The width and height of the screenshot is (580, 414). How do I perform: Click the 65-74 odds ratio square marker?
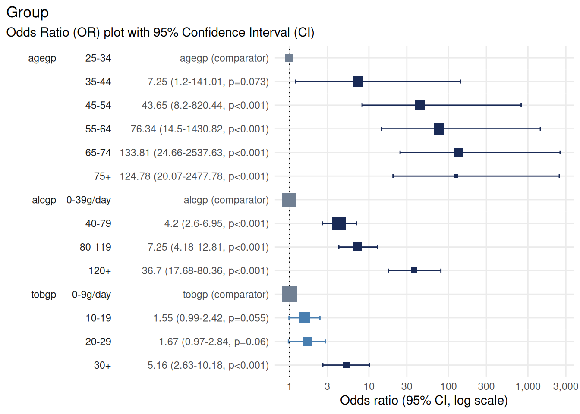click(x=458, y=152)
